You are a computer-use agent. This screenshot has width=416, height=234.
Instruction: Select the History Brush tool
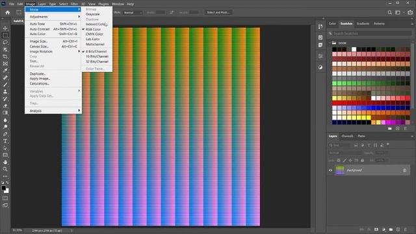(5, 99)
